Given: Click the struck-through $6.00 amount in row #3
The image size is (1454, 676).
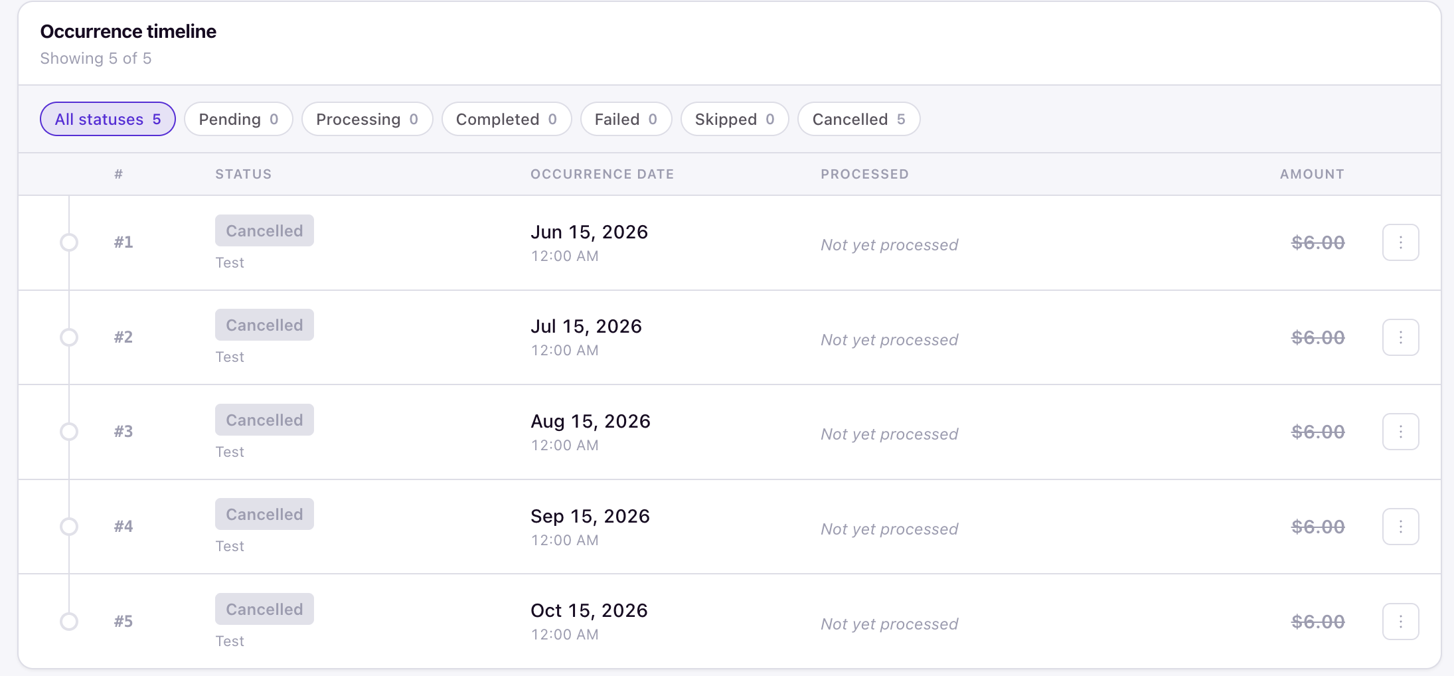Looking at the screenshot, I should click(x=1318, y=432).
